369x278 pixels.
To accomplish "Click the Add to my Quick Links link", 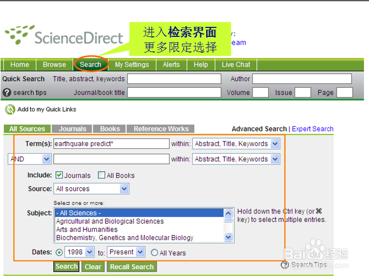I will coord(47,109).
